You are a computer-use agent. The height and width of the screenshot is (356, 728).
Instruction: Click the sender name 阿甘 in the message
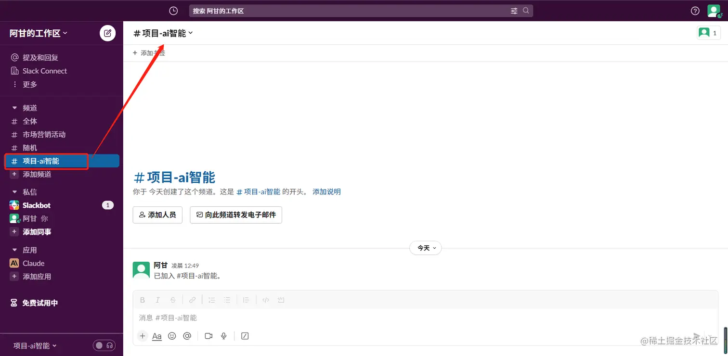tap(161, 265)
